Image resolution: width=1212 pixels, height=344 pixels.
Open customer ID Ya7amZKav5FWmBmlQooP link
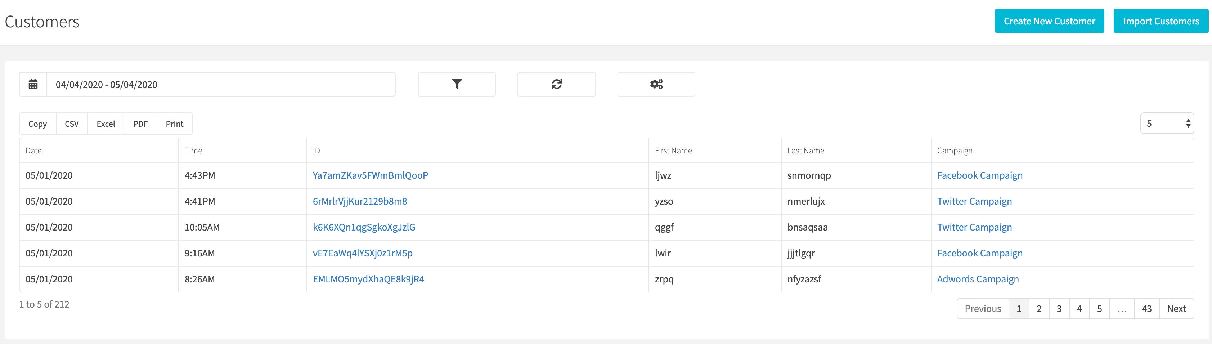tap(370, 175)
